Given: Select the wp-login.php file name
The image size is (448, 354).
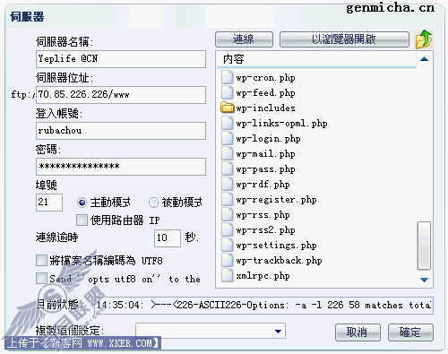Looking at the screenshot, I should click(x=268, y=139).
